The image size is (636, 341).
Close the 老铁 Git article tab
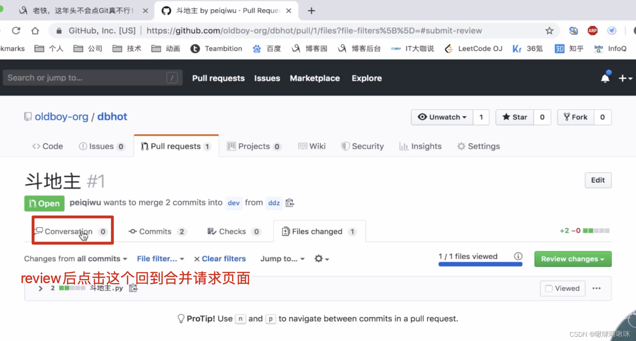pos(145,11)
